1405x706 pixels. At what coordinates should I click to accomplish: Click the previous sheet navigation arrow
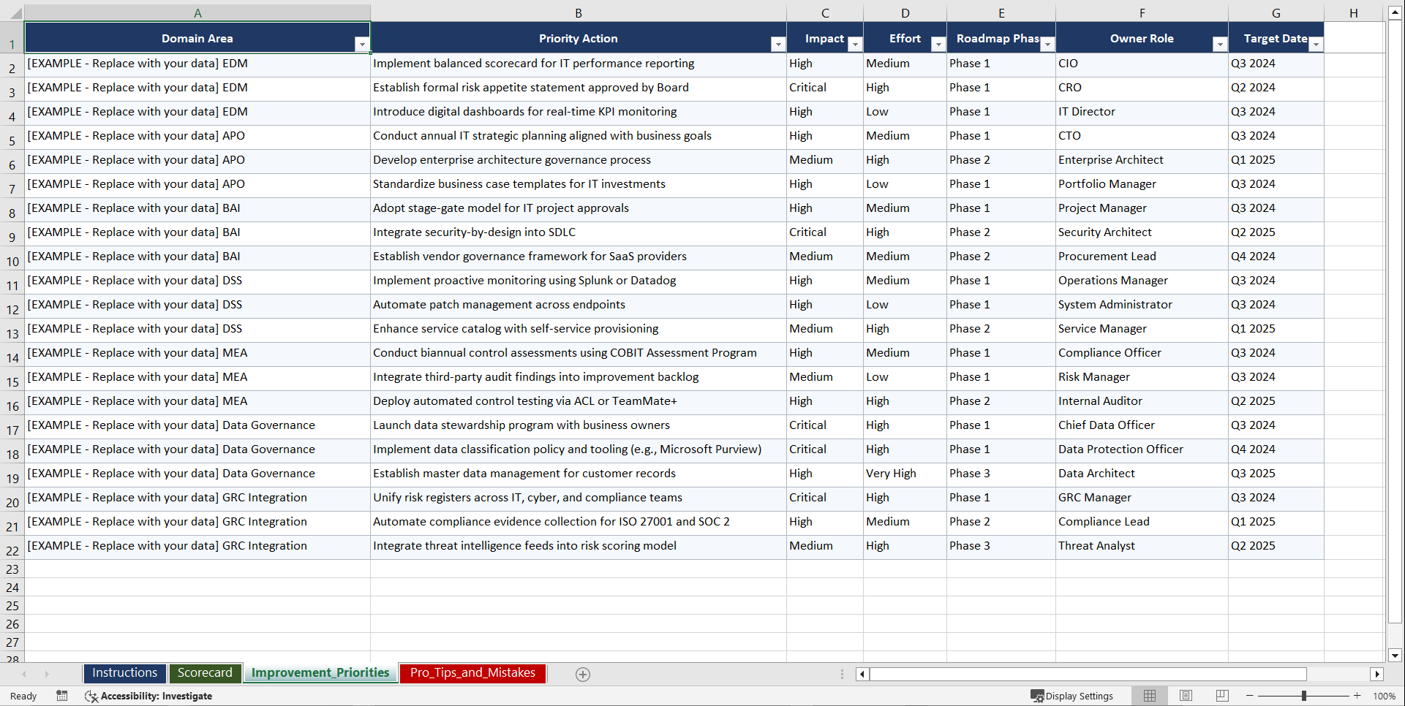pos(25,674)
